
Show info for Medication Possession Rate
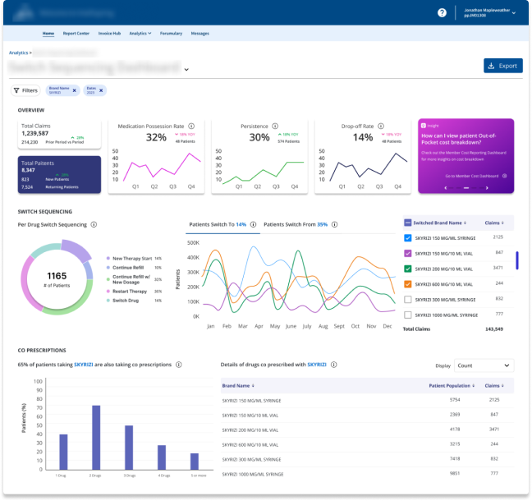click(191, 126)
